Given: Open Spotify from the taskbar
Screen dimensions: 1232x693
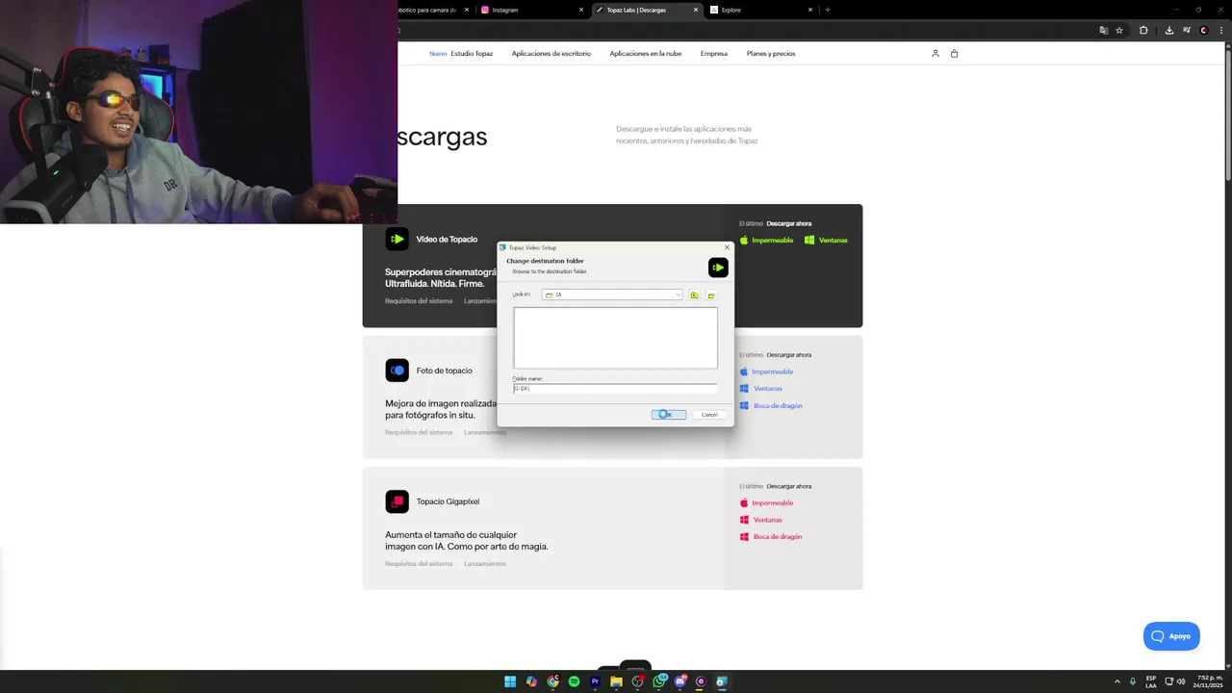Looking at the screenshot, I should (574, 681).
